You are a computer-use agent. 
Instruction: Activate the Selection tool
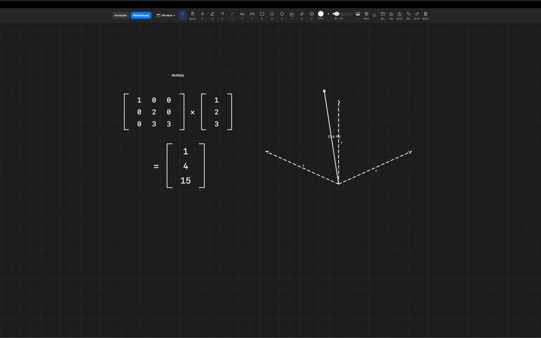[182, 14]
